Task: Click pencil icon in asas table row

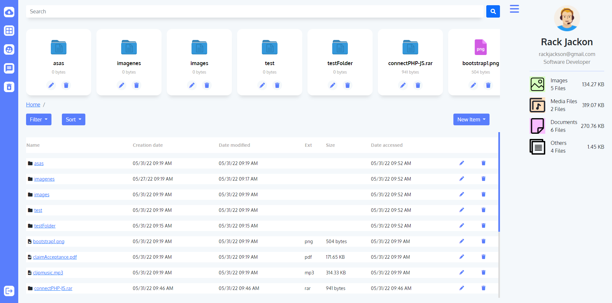Action: 462,163
